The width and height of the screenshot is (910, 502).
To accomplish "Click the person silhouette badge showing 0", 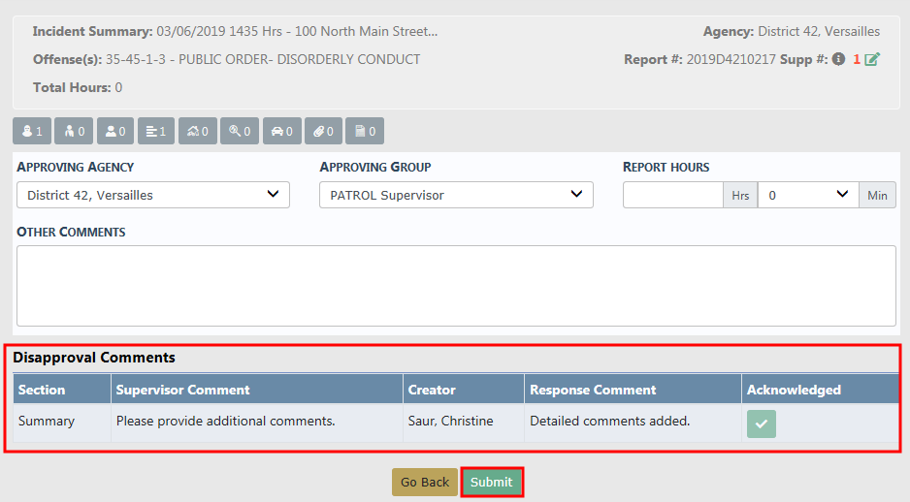I will (x=114, y=131).
